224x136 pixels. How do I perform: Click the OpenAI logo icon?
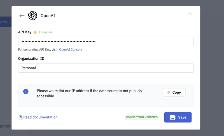tap(32, 16)
